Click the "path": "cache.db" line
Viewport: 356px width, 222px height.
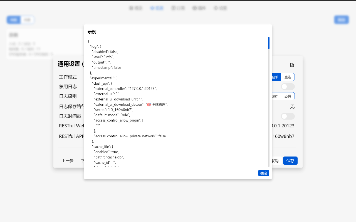[109, 157]
